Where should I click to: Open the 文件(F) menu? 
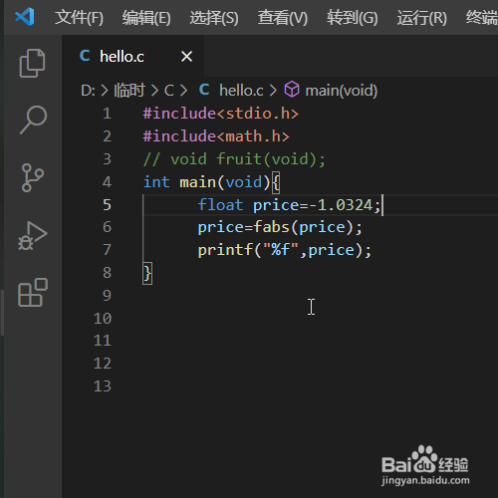tap(79, 17)
